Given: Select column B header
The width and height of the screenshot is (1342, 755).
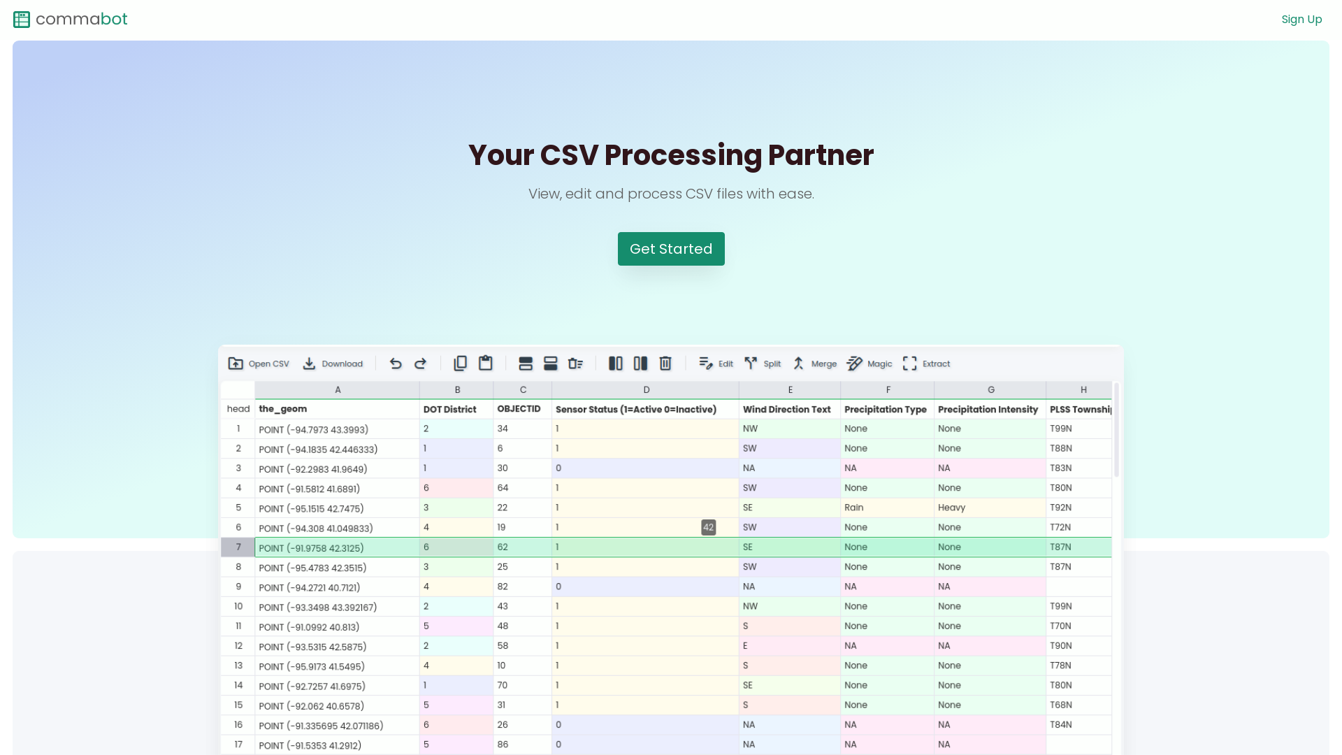Looking at the screenshot, I should pyautogui.click(x=457, y=390).
